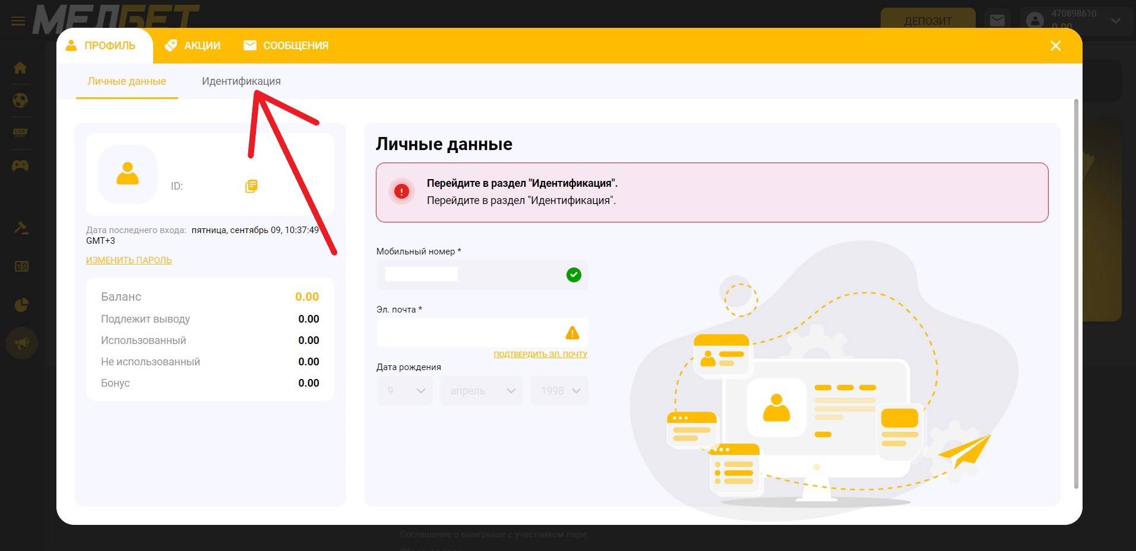Click the Подлежит выводу row label
The height and width of the screenshot is (551, 1136).
[145, 319]
